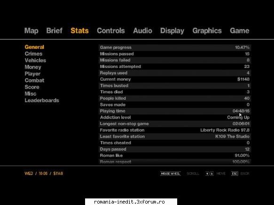Click the MOVE label
Viewport: 274px width, 205px height.
point(221,174)
